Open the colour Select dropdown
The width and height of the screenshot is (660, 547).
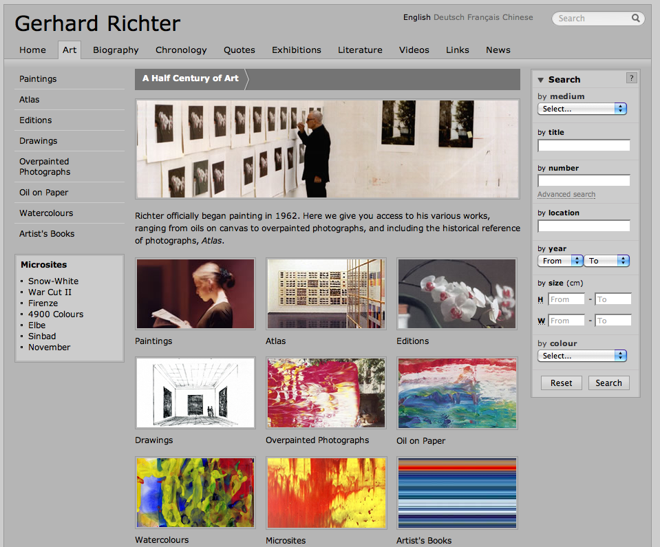[x=582, y=356]
